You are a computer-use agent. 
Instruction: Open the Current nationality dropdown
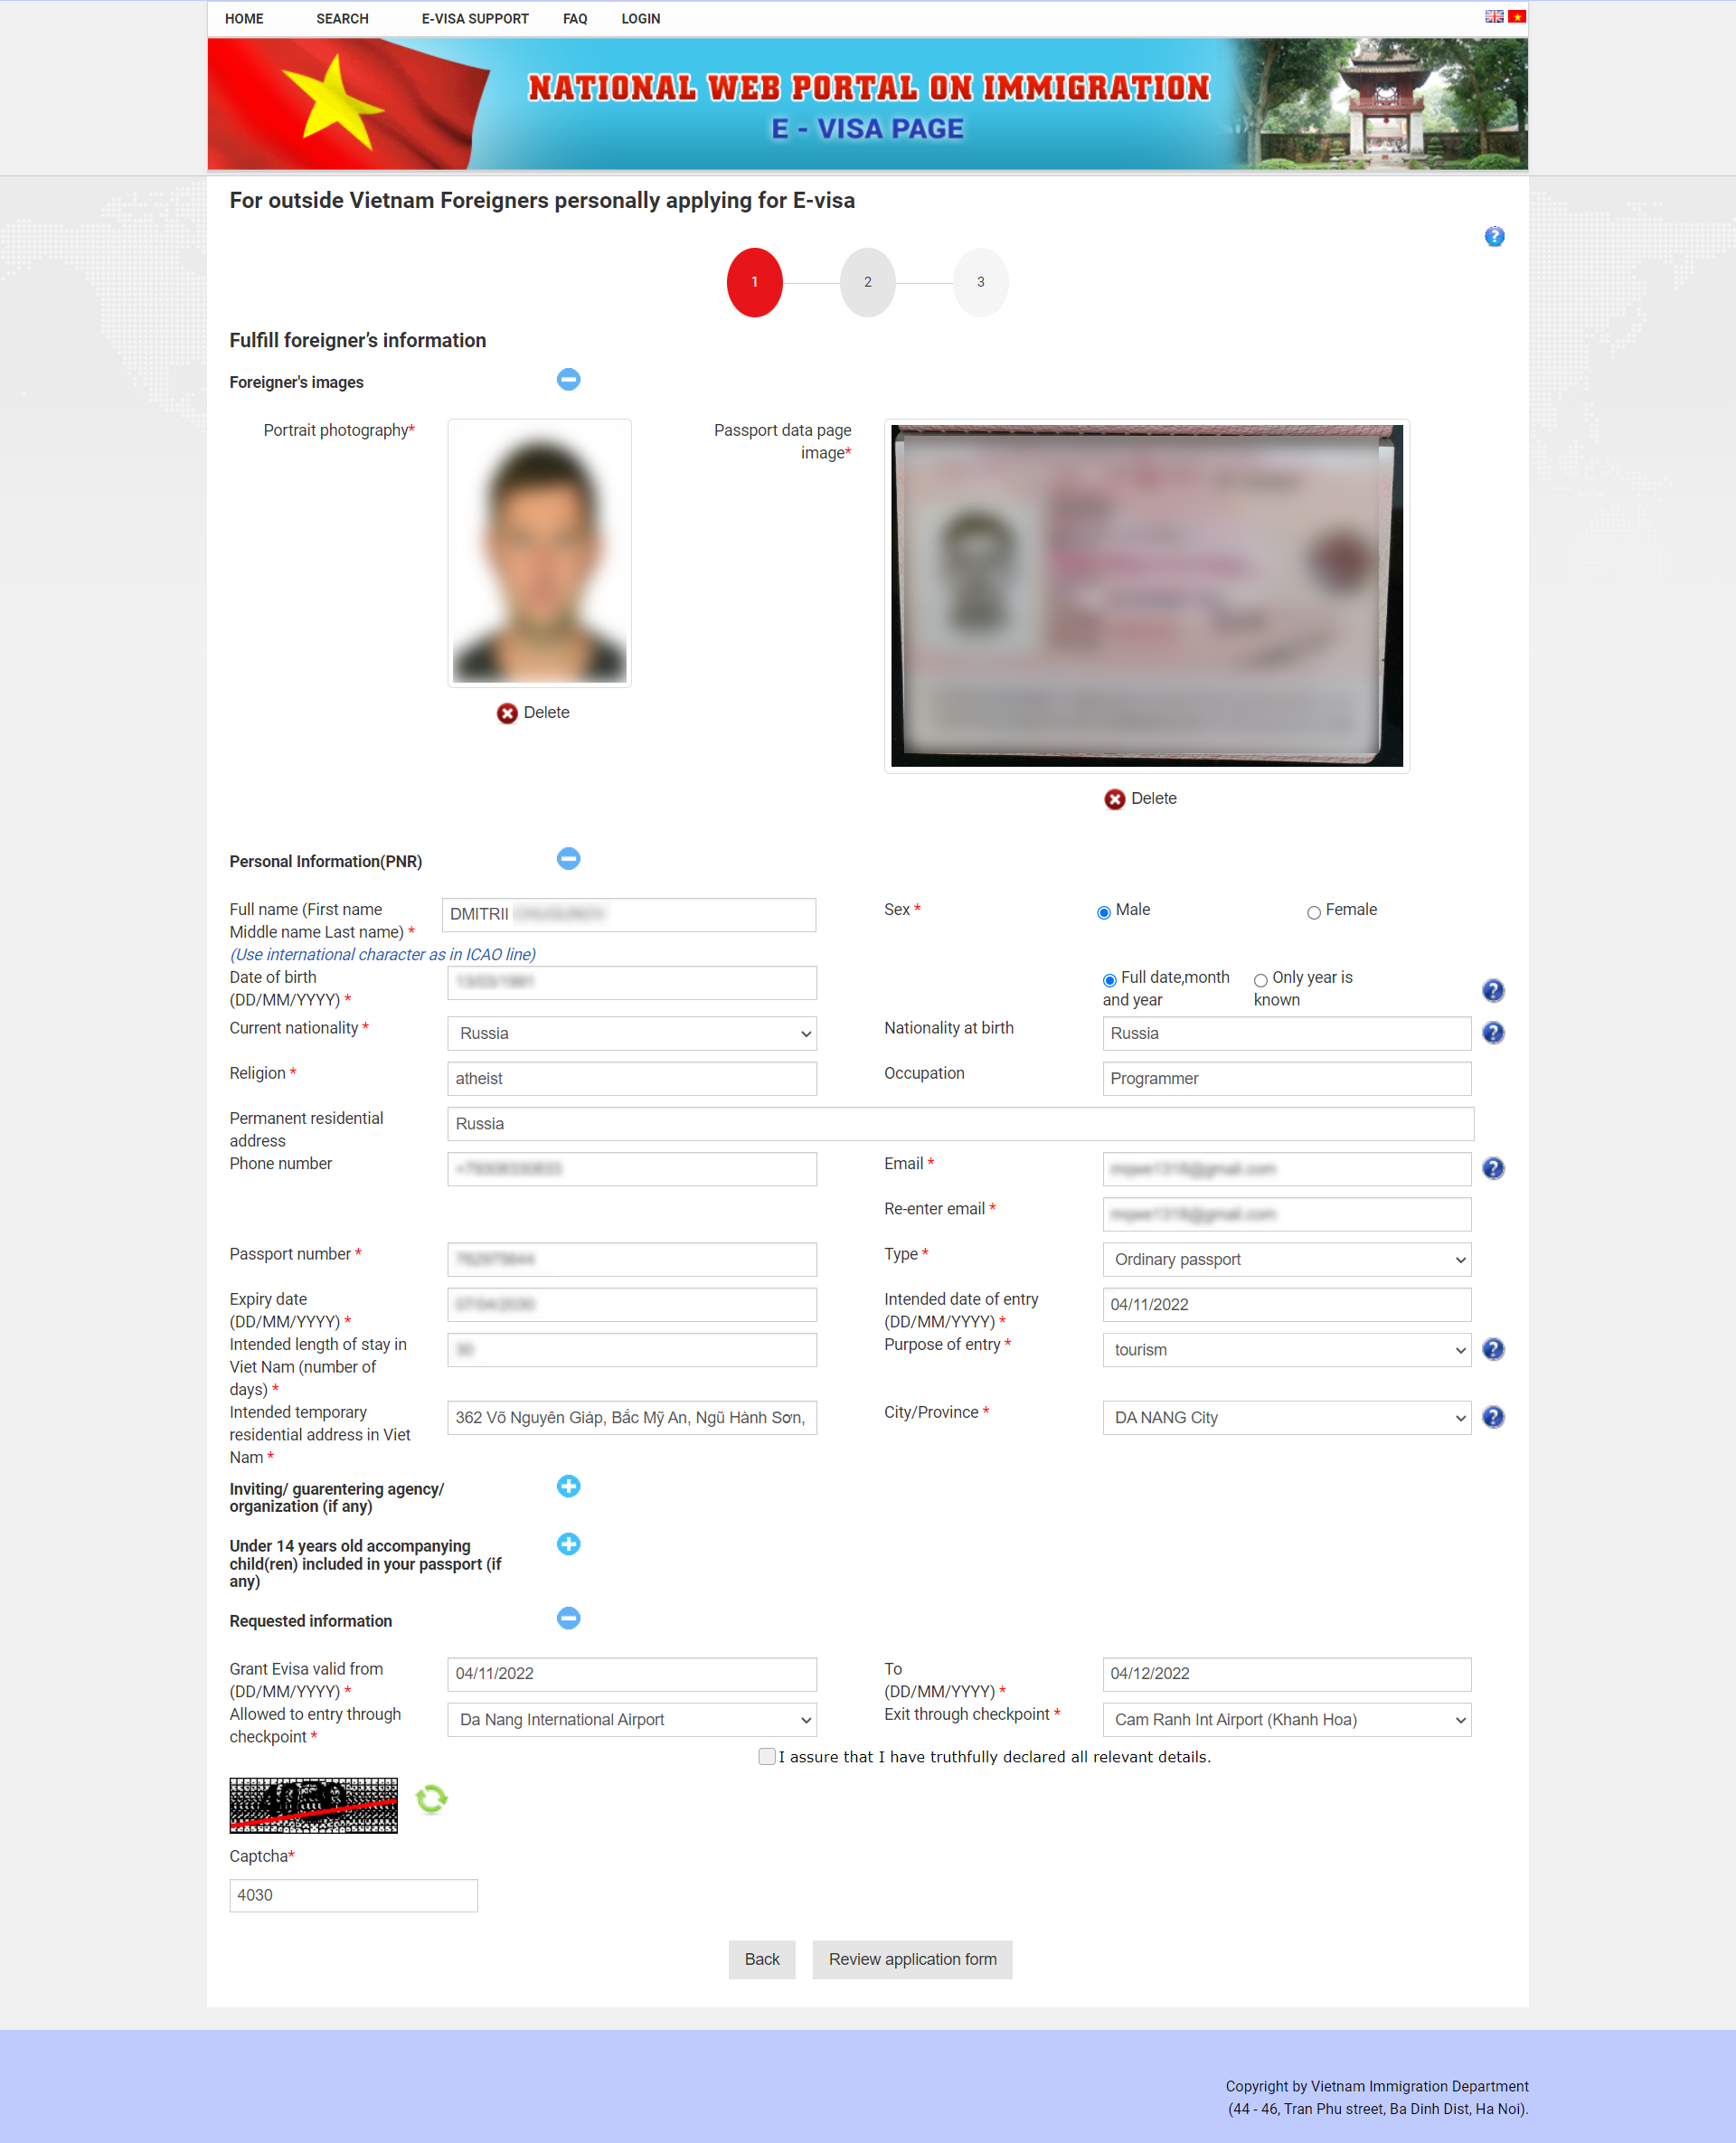631,1033
